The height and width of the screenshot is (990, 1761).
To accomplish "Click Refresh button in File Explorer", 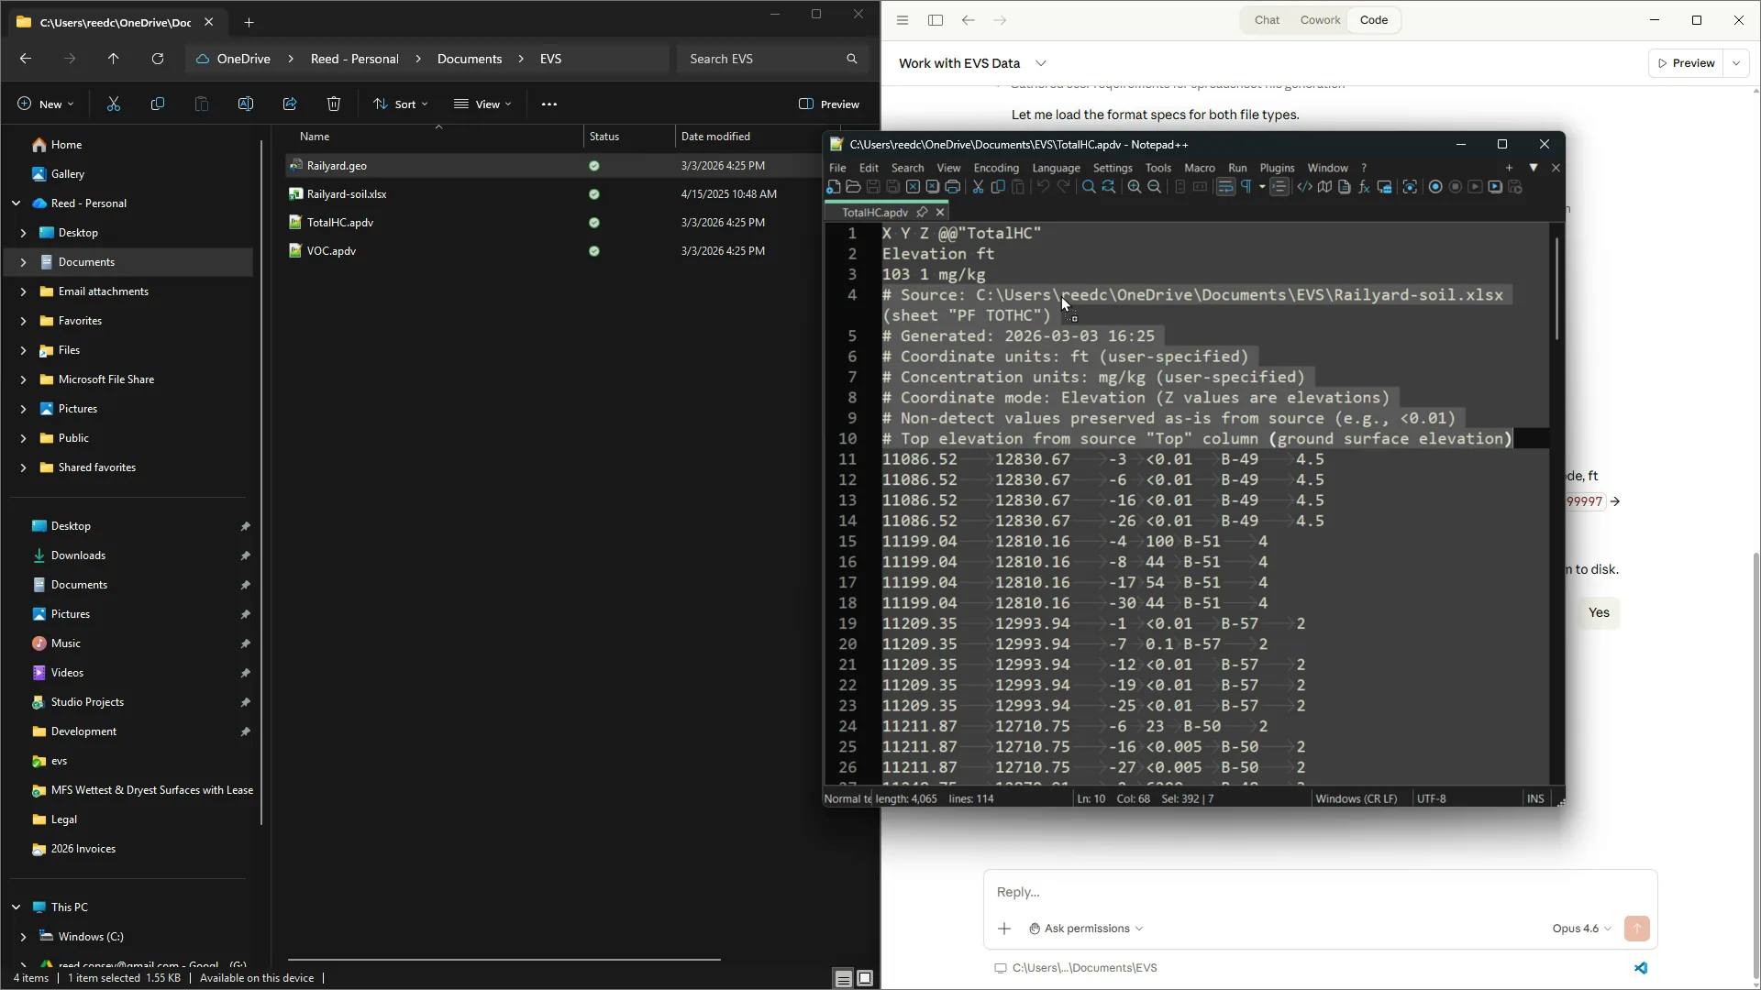I will coord(158,59).
